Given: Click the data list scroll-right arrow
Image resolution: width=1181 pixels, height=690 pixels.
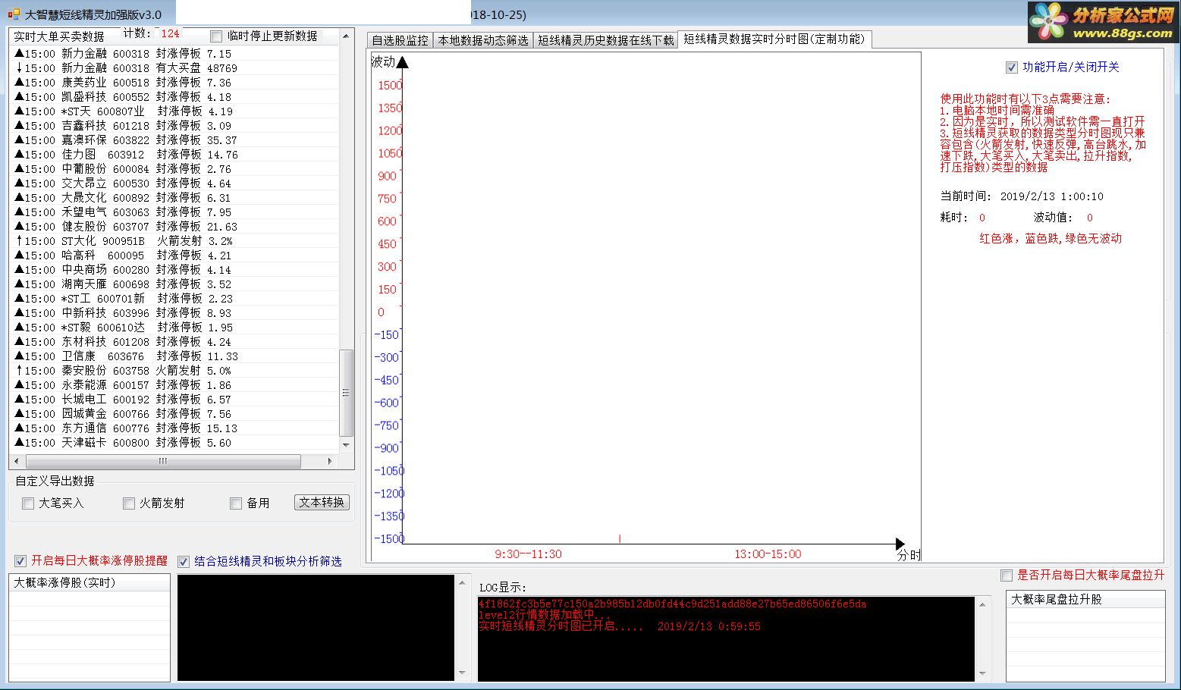Looking at the screenshot, I should (x=330, y=461).
